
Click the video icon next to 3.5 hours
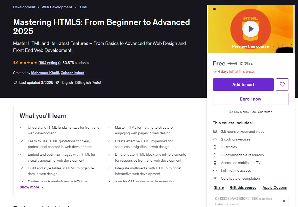point(215,131)
